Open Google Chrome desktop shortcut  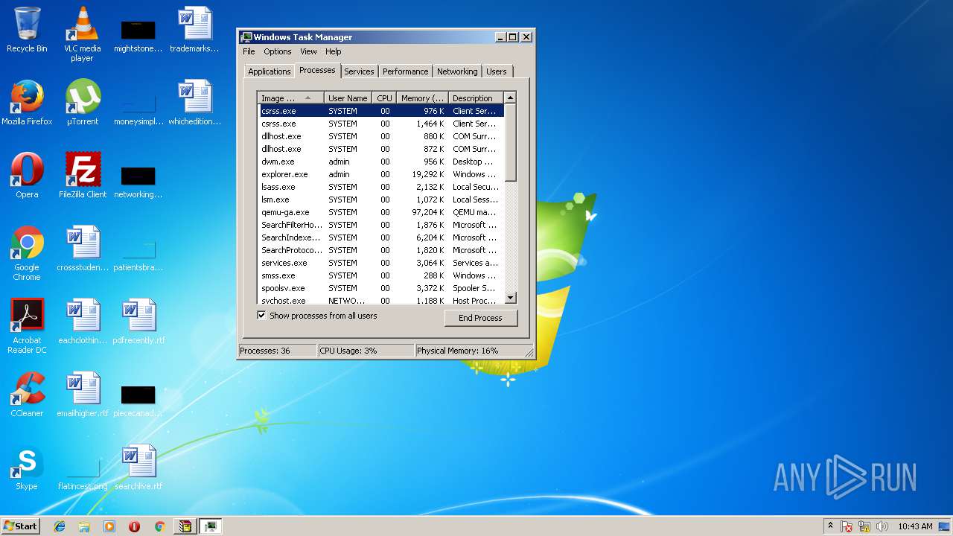point(27,253)
